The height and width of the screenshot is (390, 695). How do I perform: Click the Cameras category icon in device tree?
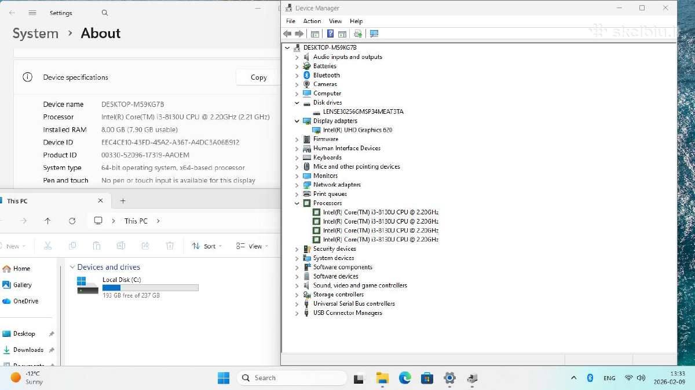[307, 84]
